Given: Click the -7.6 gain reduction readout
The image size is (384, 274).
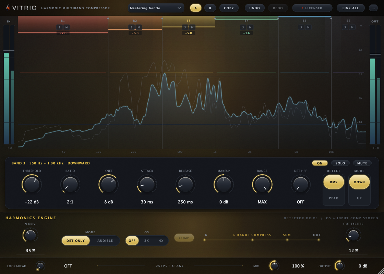Looking at the screenshot, I should pyautogui.click(x=63, y=33).
